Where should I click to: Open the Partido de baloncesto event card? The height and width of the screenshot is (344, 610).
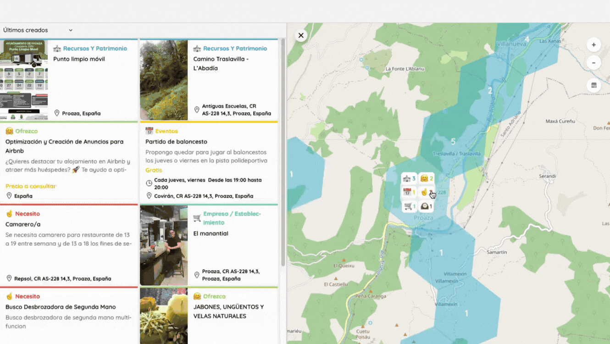pos(176,142)
